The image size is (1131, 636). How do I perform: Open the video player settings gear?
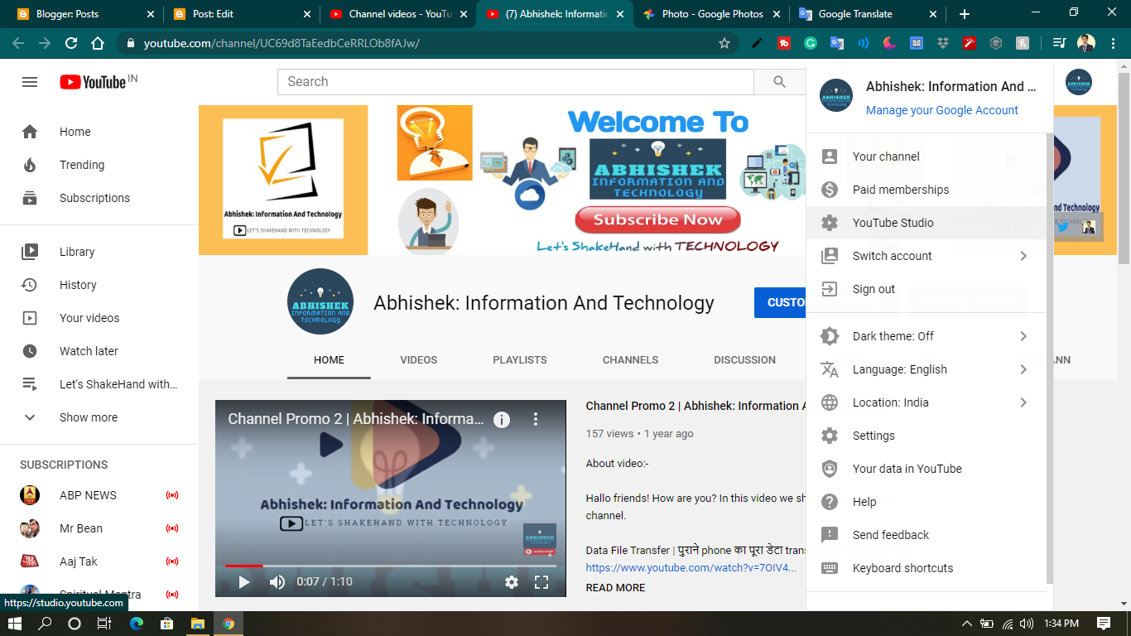click(x=512, y=582)
